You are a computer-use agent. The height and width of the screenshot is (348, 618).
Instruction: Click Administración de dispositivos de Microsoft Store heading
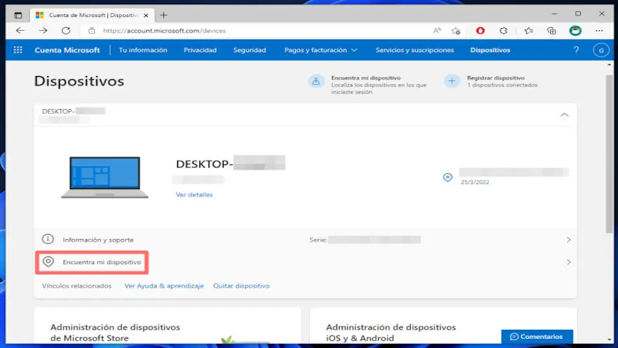(x=114, y=333)
